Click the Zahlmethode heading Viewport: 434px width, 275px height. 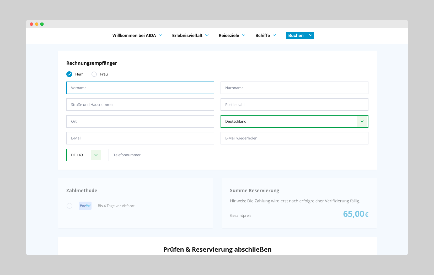pyautogui.click(x=82, y=191)
